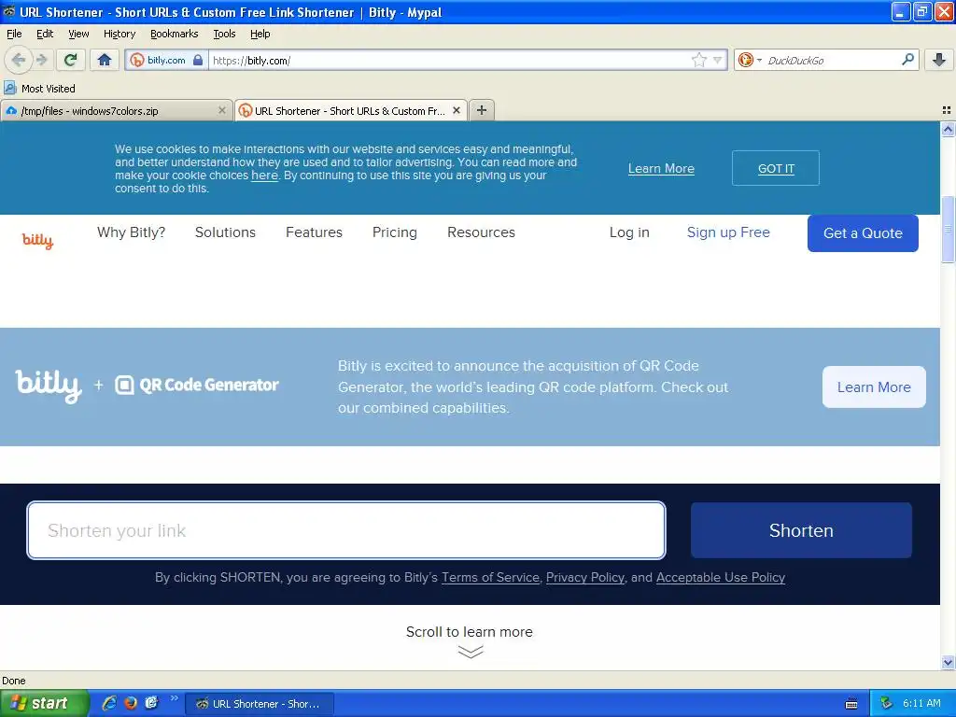Expand quick launch overflow chevron
This screenshot has width=956, height=717.
point(174,698)
